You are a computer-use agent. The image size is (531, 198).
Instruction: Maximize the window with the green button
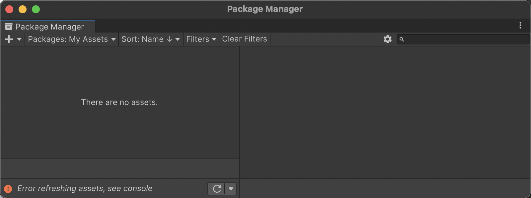point(36,9)
